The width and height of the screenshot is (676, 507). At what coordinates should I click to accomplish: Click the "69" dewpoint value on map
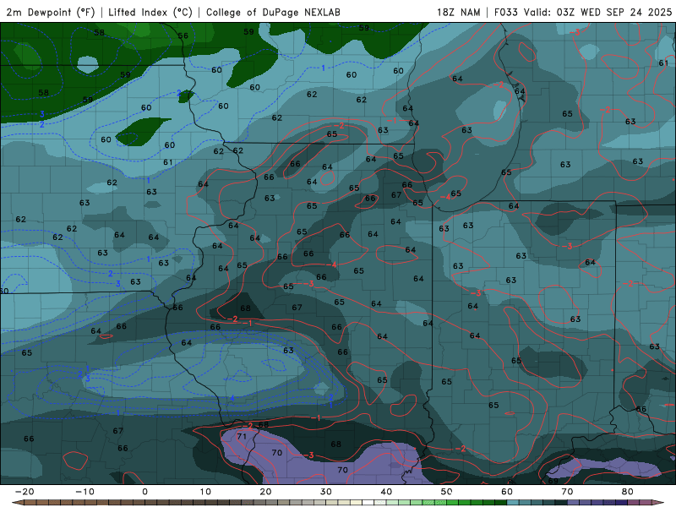pyautogui.click(x=553, y=481)
